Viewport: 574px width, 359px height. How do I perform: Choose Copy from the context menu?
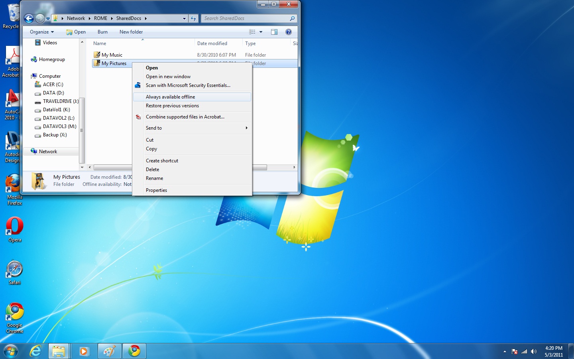point(192,149)
